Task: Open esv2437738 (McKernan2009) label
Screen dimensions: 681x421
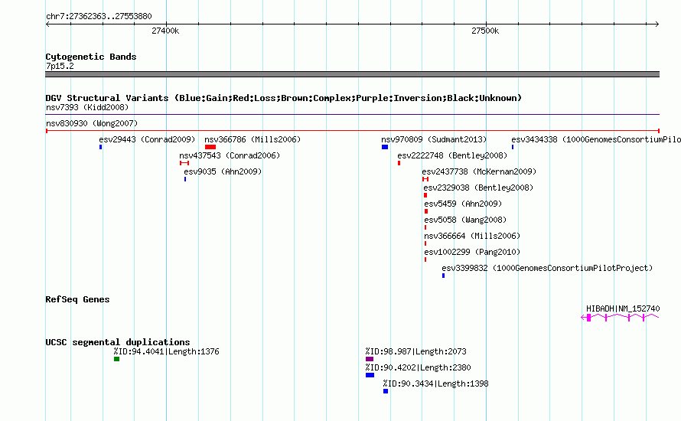Action: pyautogui.click(x=479, y=171)
